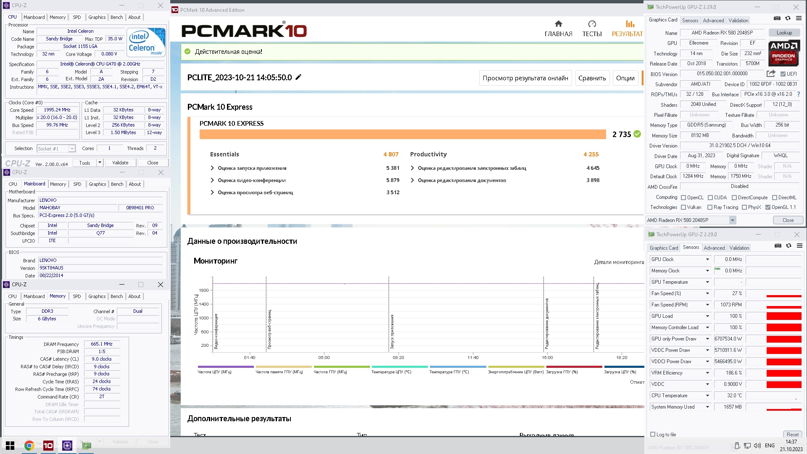This screenshot has height=454, width=807.
Task: Click the AMD Radeon logo
Action: tap(784, 53)
